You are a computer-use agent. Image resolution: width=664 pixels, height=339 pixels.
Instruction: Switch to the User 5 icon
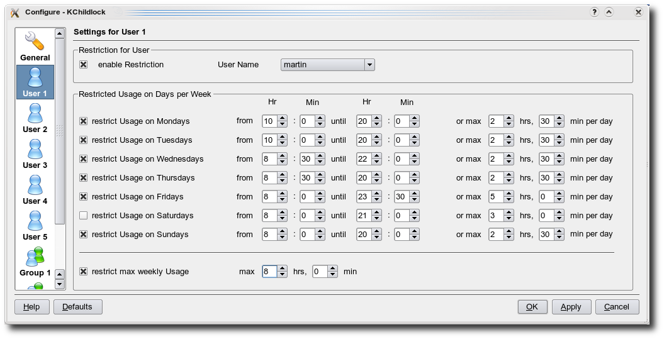[35, 222]
